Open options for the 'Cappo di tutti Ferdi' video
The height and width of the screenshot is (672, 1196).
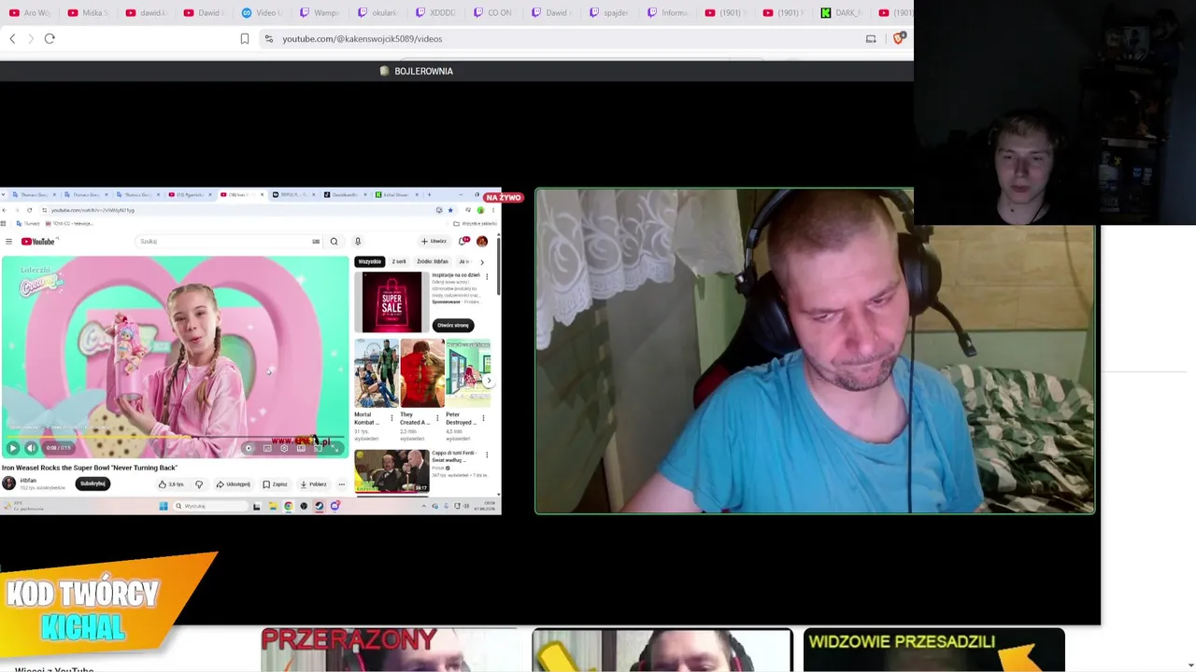pos(487,455)
